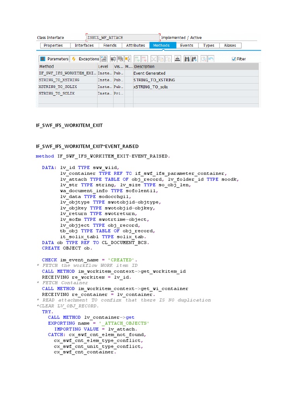Click the cx_swf_cnt_container. line

tap(85, 352)
